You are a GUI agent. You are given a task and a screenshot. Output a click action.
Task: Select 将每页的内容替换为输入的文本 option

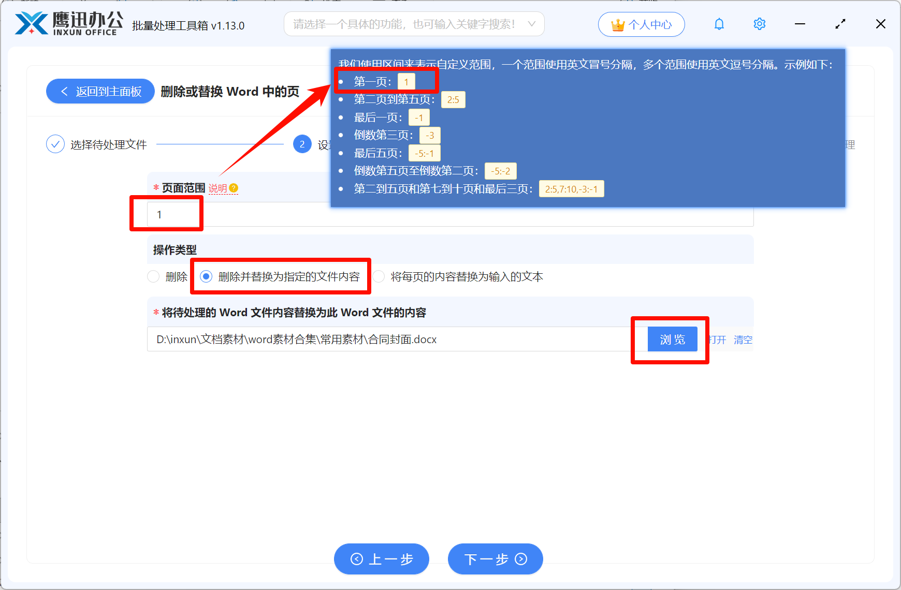point(379,277)
